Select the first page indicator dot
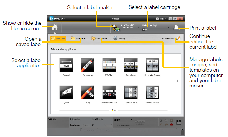This screenshot has width=228, height=137. [x=112, y=110]
